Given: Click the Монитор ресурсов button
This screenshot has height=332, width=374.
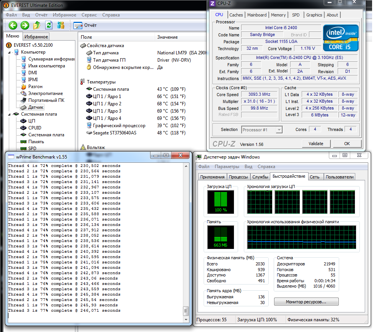Looking at the screenshot, I should click(x=306, y=302).
